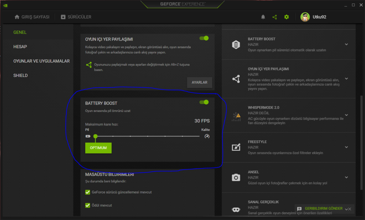Expand Oyun İçi Yer Paylaşımı feature chevron
Viewport: 365px width, 220px height.
coord(346,79)
